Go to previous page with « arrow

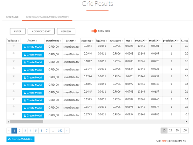click(9, 130)
